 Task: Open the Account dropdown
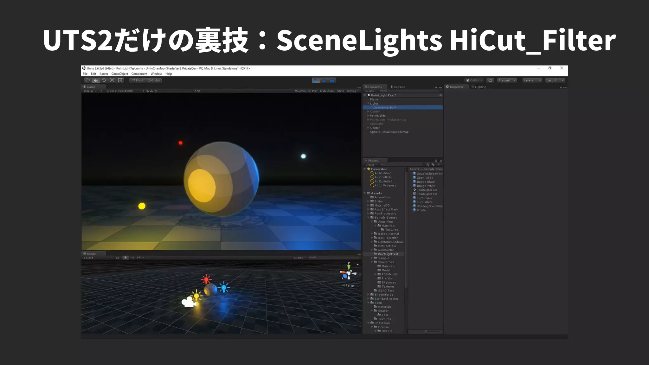507,80
